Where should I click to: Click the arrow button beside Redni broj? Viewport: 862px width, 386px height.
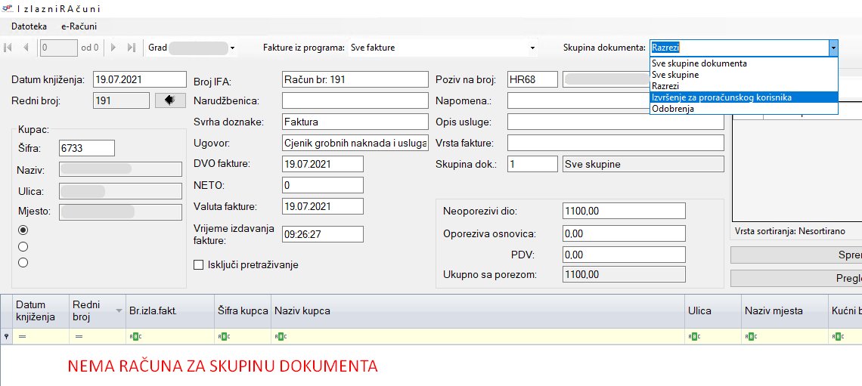[x=169, y=100]
